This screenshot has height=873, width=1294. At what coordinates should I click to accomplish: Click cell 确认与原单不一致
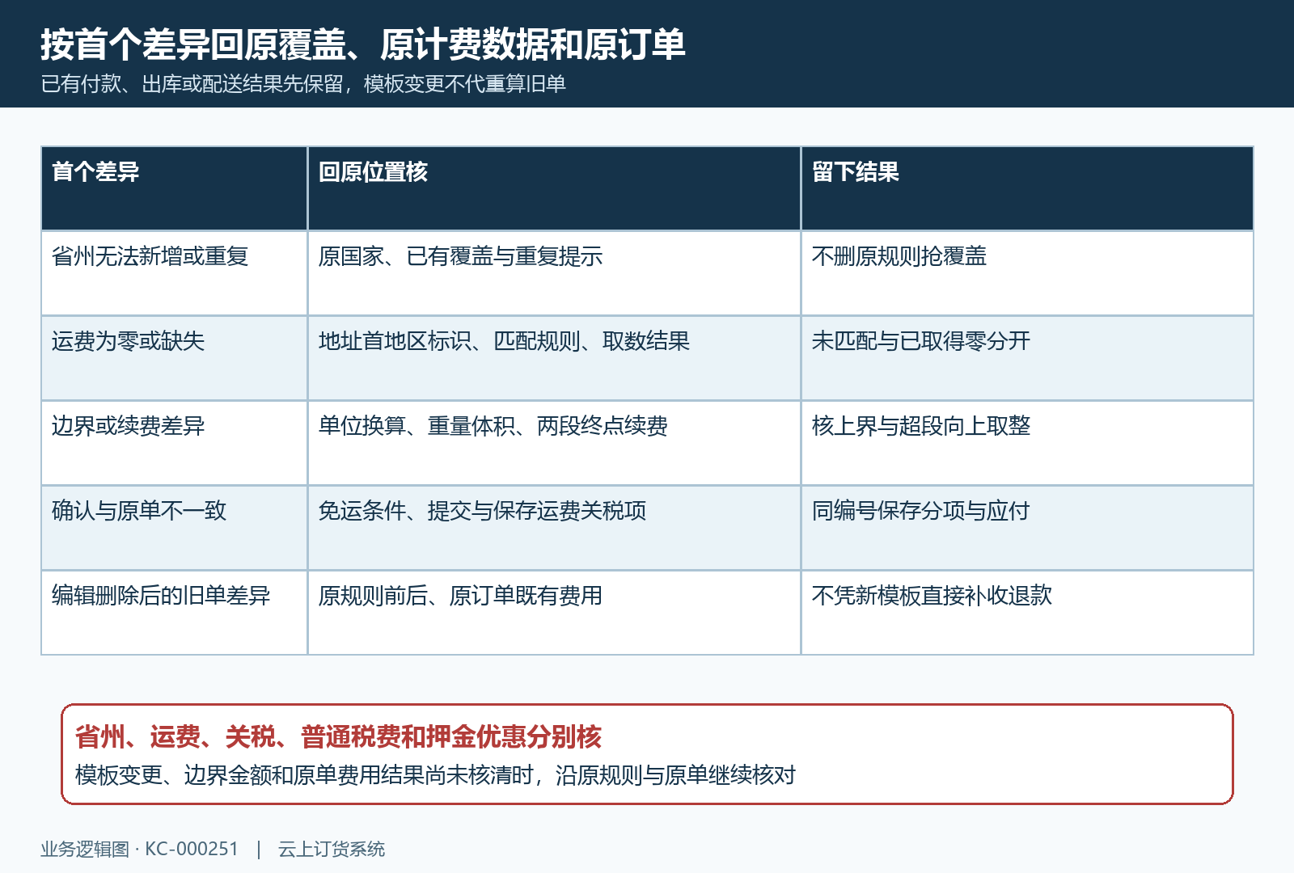coord(174,528)
